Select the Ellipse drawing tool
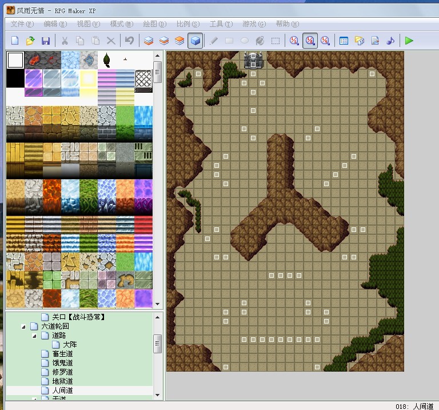The height and width of the screenshot is (410, 439). click(x=245, y=41)
